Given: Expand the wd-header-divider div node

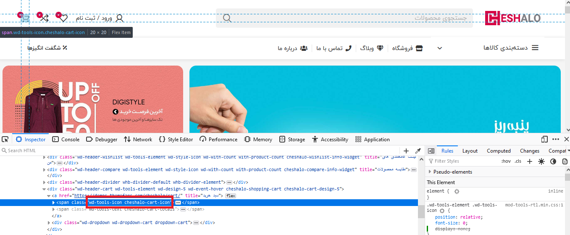Looking at the screenshot, I should click(45, 182).
